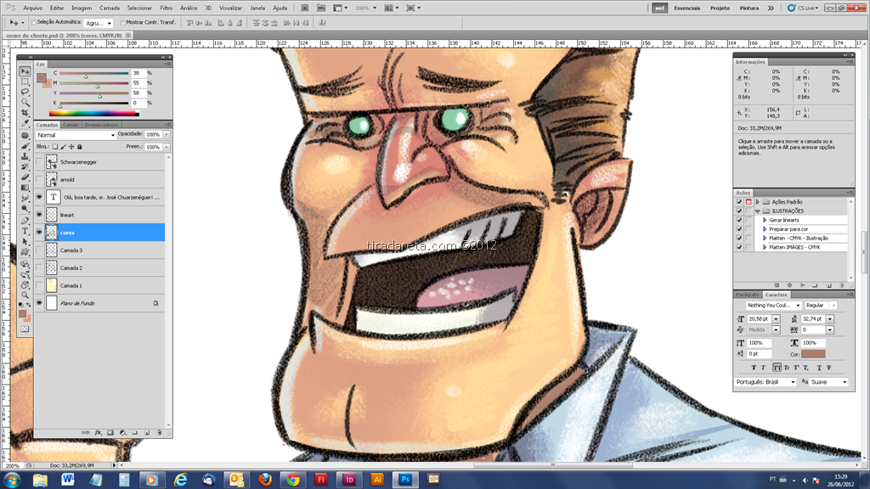Image resolution: width=870 pixels, height=489 pixels.
Task: Launch Photoshop from the Windows taskbar
Action: coord(405,480)
